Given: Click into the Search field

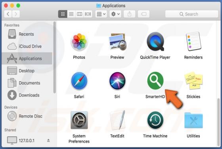Looking at the screenshot, I should click(192, 14).
